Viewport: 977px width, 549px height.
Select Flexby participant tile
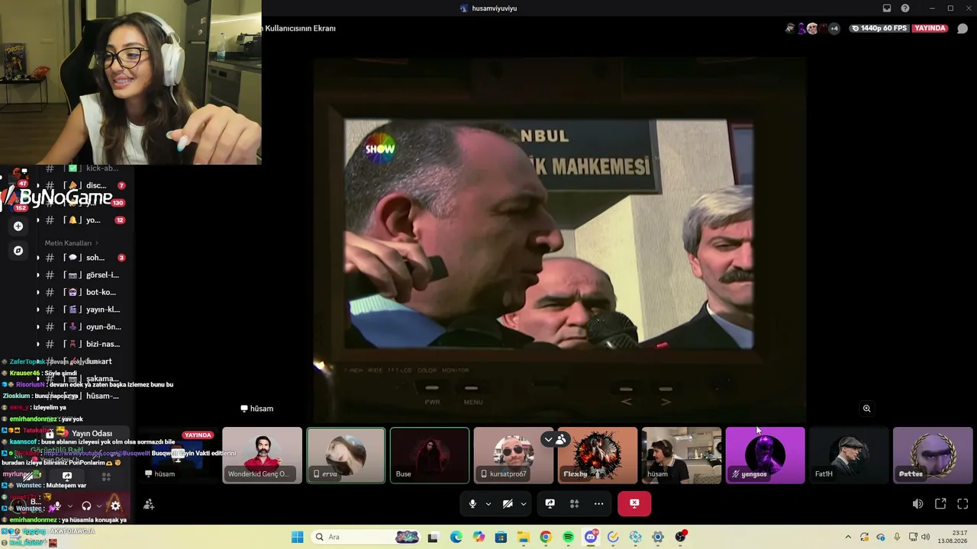[x=598, y=455]
